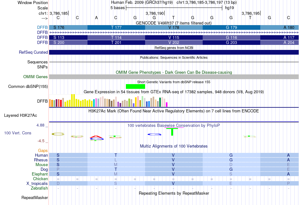Click the '100 Vert. Cons' track label
The image size is (299, 205).
coord(18,133)
